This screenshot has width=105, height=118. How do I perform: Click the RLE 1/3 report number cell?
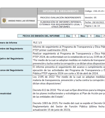pyautogui.click(x=69, y=43)
